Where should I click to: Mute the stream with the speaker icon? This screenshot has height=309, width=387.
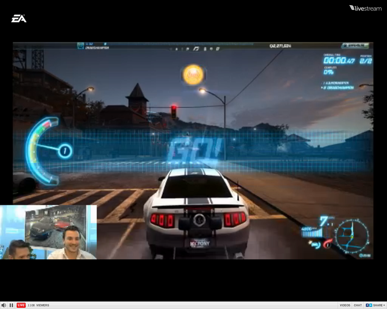click(x=4, y=305)
